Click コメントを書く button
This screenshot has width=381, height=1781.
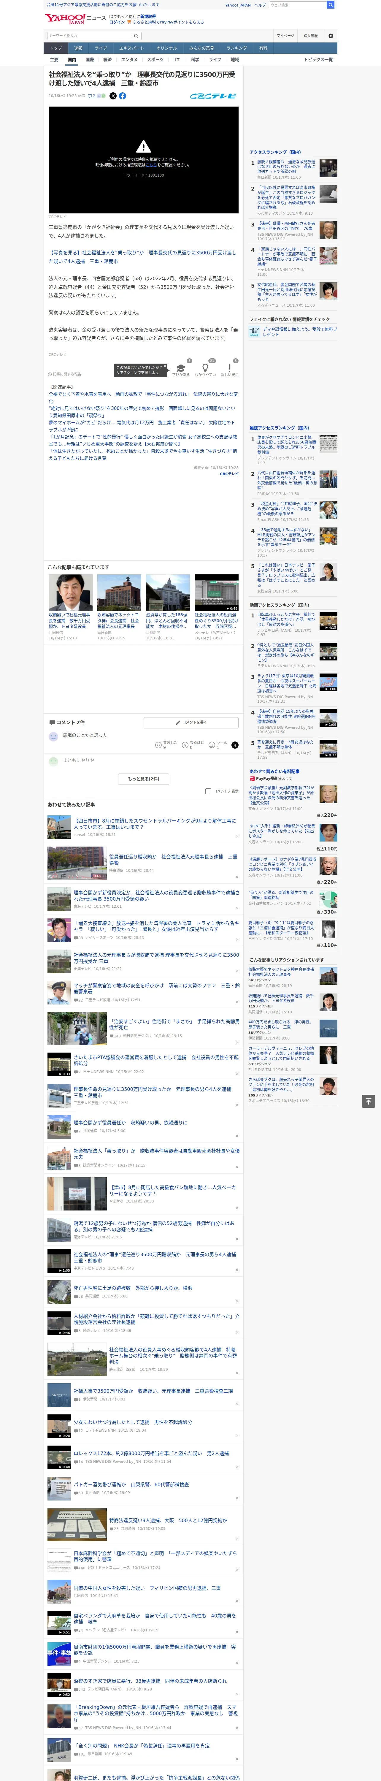(x=191, y=722)
